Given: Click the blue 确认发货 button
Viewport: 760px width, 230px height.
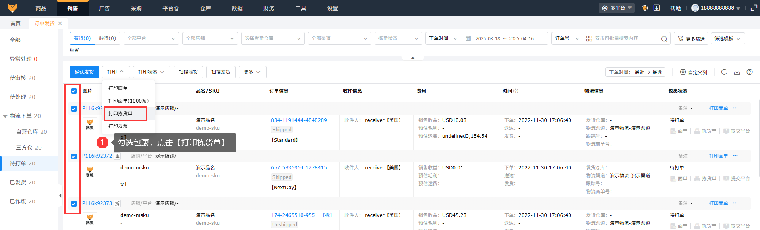Looking at the screenshot, I should (84, 72).
